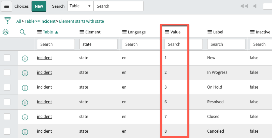Click the In Progress label cell
The height and width of the screenshot is (138, 272).
tap(217, 73)
